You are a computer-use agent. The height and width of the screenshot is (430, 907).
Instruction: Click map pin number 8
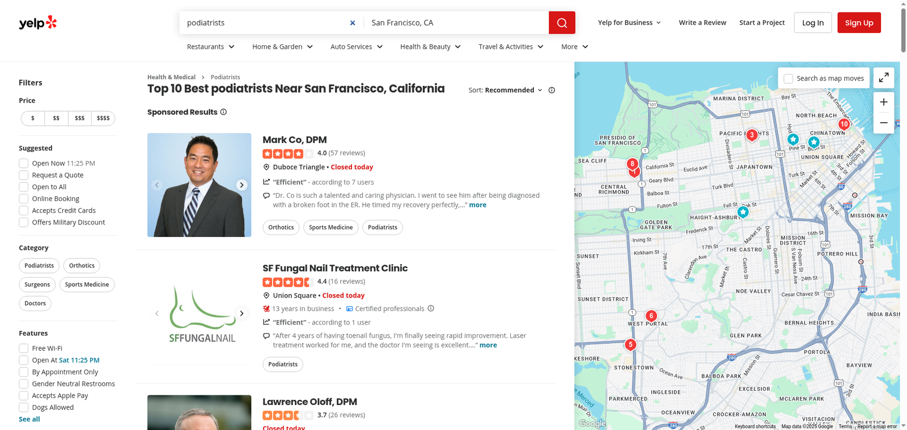[x=632, y=164]
